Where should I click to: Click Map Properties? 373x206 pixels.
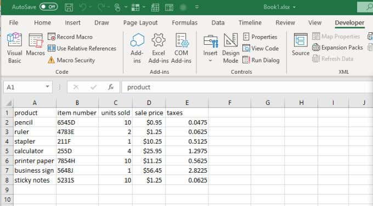pos(336,36)
